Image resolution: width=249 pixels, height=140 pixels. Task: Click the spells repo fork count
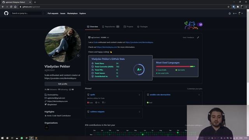click(x=104, y=103)
